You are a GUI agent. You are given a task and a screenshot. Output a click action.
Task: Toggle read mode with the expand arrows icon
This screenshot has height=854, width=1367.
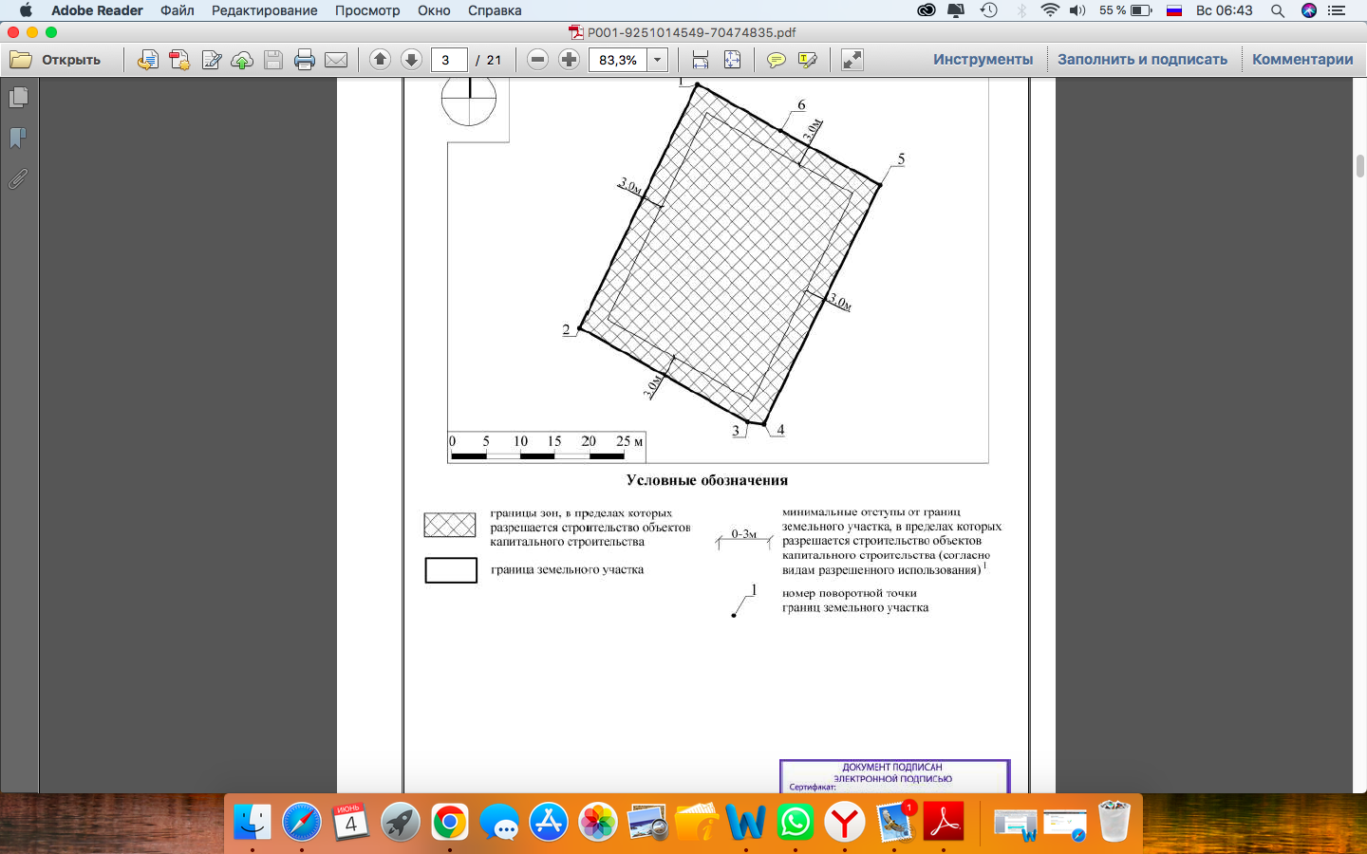coord(852,60)
